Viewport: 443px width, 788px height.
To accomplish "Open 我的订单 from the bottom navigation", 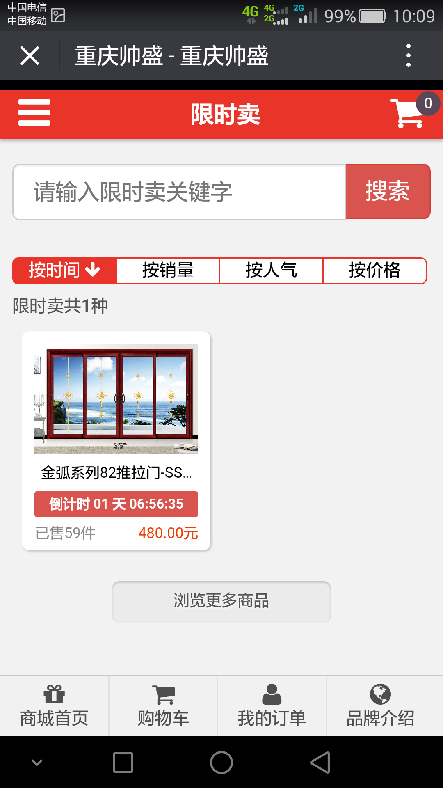I will (x=272, y=706).
